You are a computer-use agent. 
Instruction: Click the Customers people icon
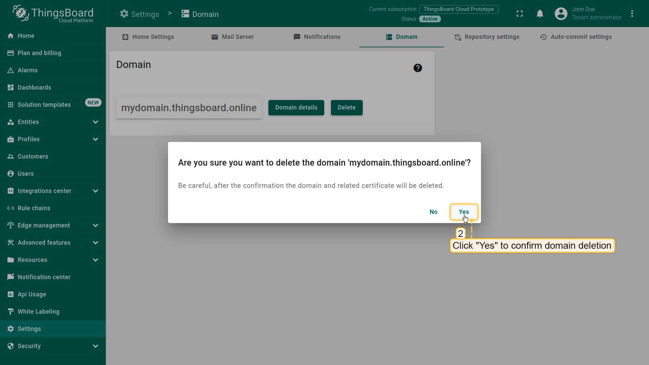(10, 156)
